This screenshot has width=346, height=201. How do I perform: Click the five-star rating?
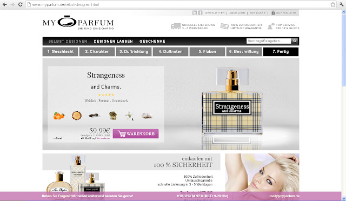106,95
